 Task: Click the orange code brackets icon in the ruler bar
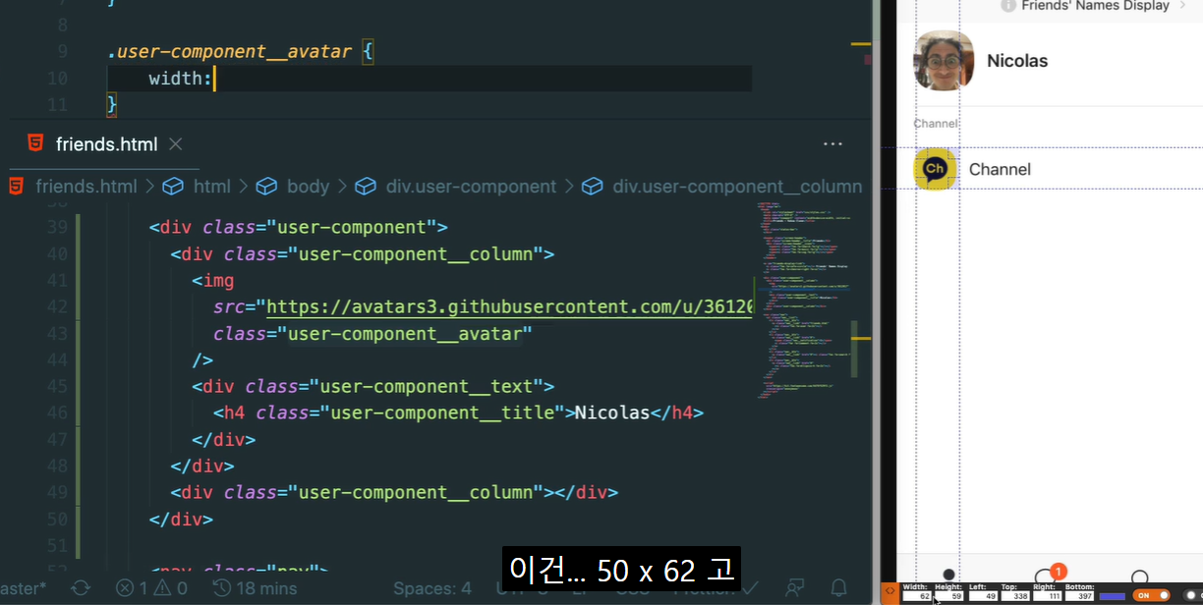tap(889, 594)
